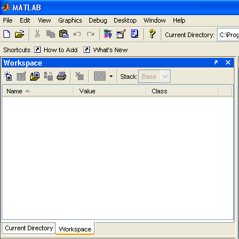The image size is (239, 239).
Task: Click the New M-File icon
Action: click(x=7, y=34)
